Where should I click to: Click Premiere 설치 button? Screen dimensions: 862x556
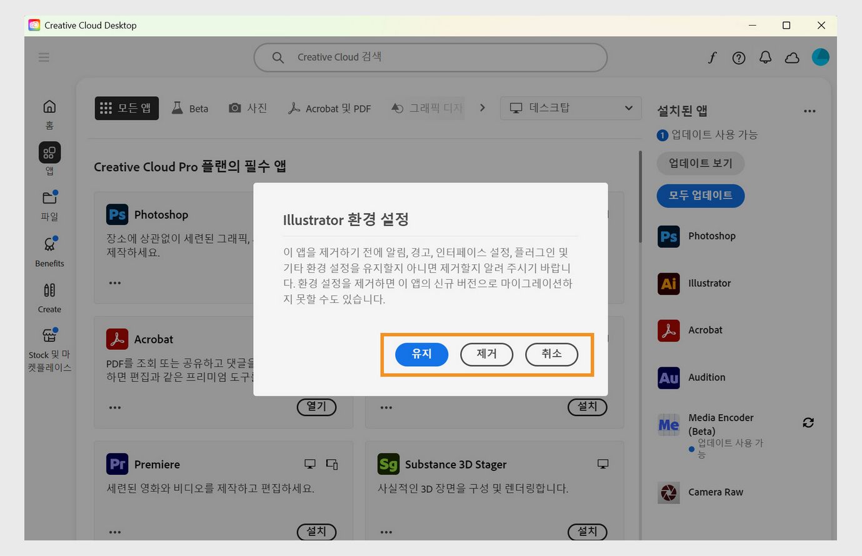[x=316, y=532]
